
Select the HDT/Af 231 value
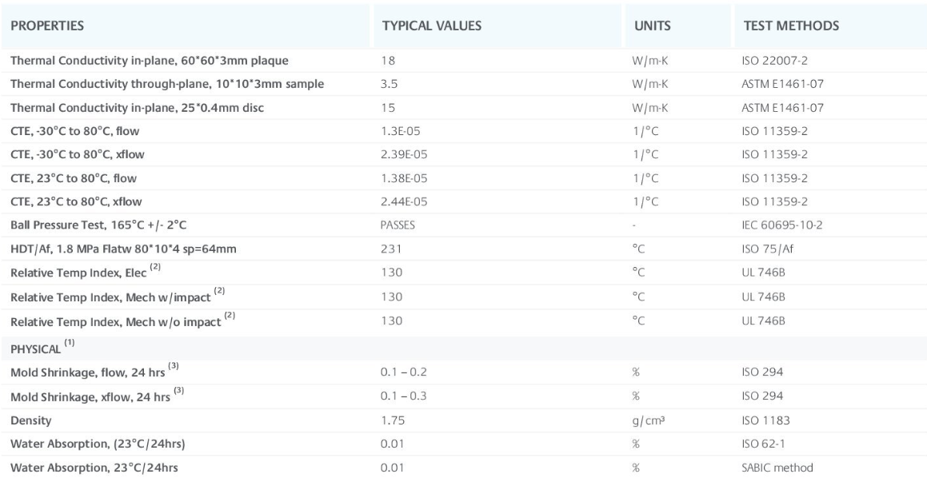click(x=391, y=249)
